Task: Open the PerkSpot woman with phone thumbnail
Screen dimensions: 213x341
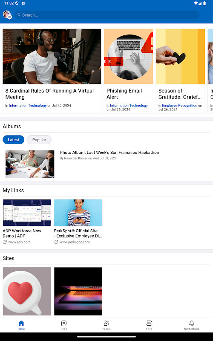Action: coord(78,213)
